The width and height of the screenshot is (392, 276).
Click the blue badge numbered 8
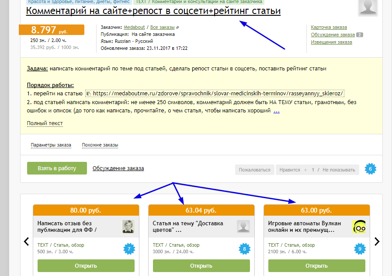point(244,249)
